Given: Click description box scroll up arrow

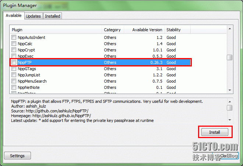Looking at the screenshot, I should (x=230, y=102).
